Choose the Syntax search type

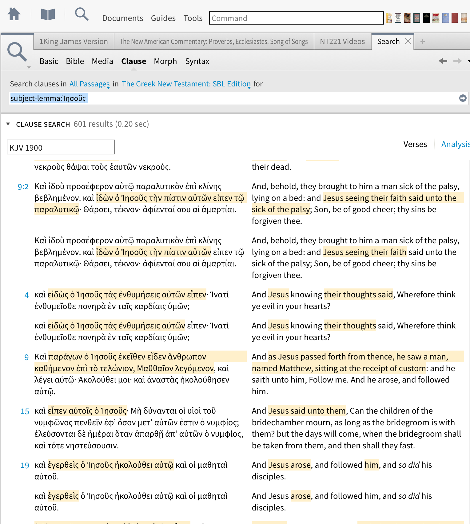[x=197, y=61]
